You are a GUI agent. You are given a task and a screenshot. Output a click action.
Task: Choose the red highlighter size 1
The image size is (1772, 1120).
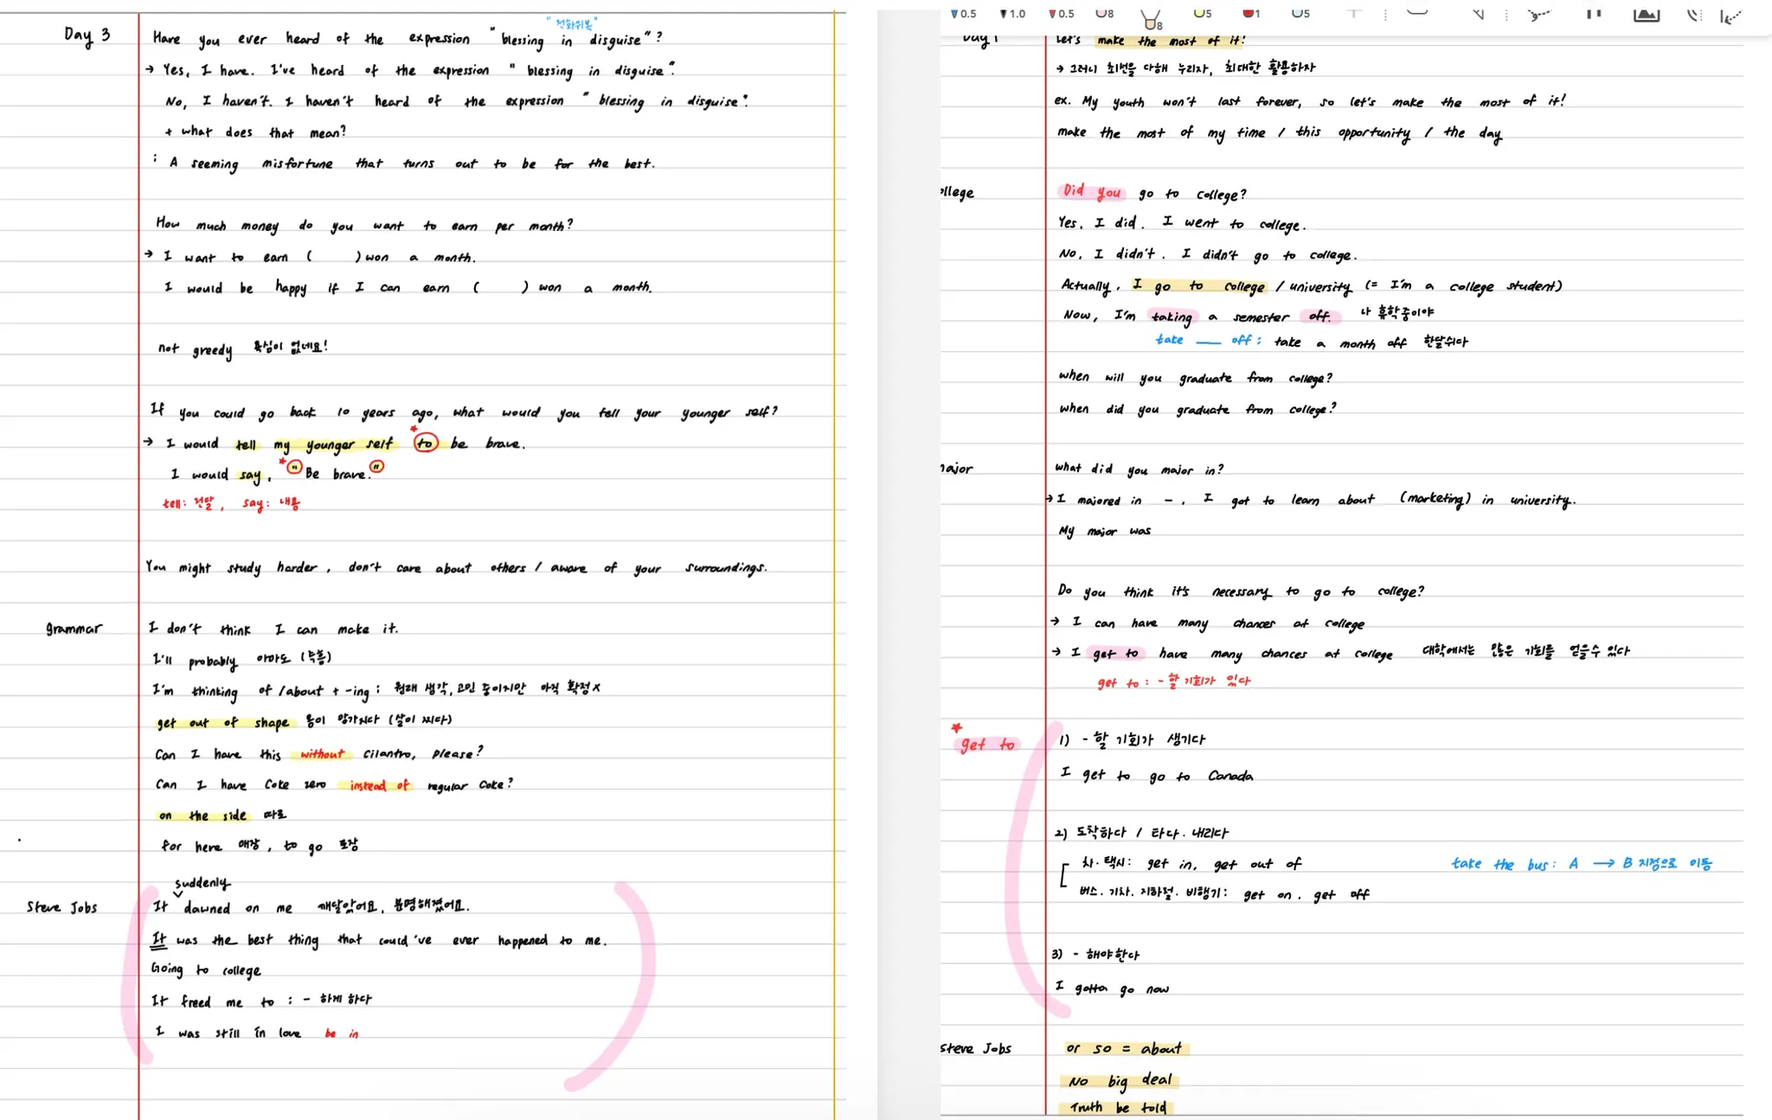tap(1251, 13)
